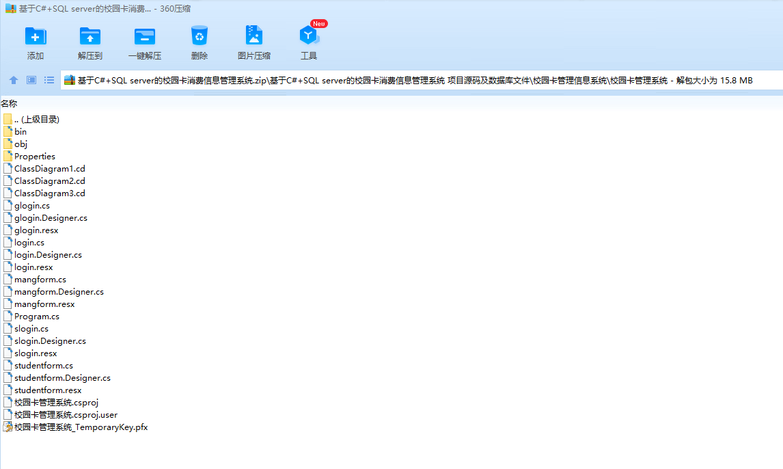This screenshot has width=783, height=469.
Task: Select mangform.resx file
Action: pos(39,304)
